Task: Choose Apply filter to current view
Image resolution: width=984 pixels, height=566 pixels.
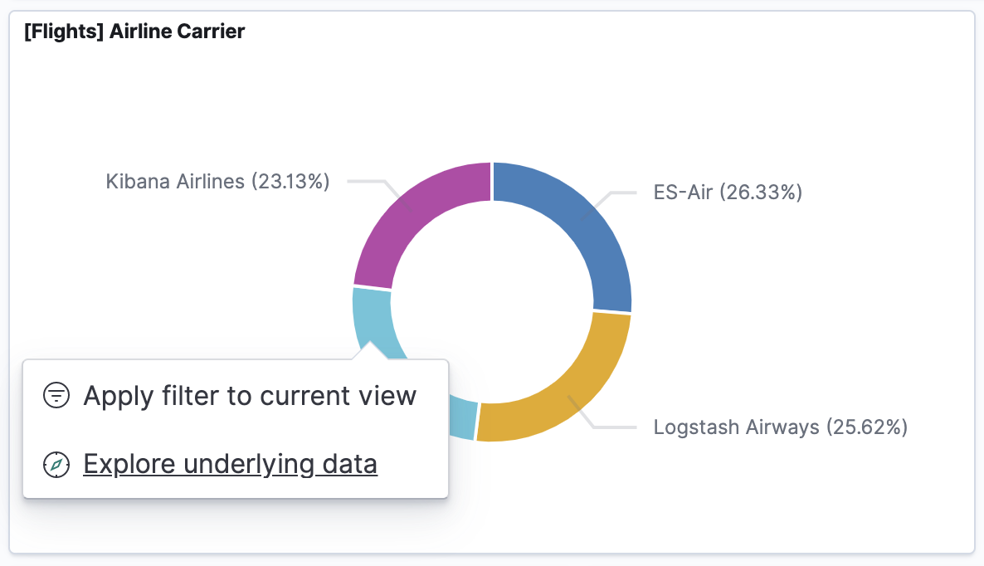Action: (248, 396)
